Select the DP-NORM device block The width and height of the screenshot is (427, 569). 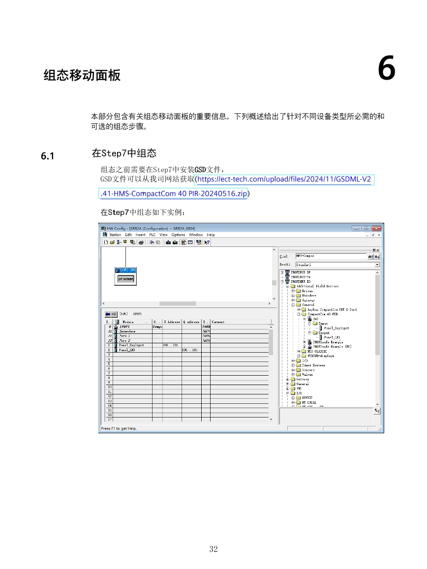point(126,279)
